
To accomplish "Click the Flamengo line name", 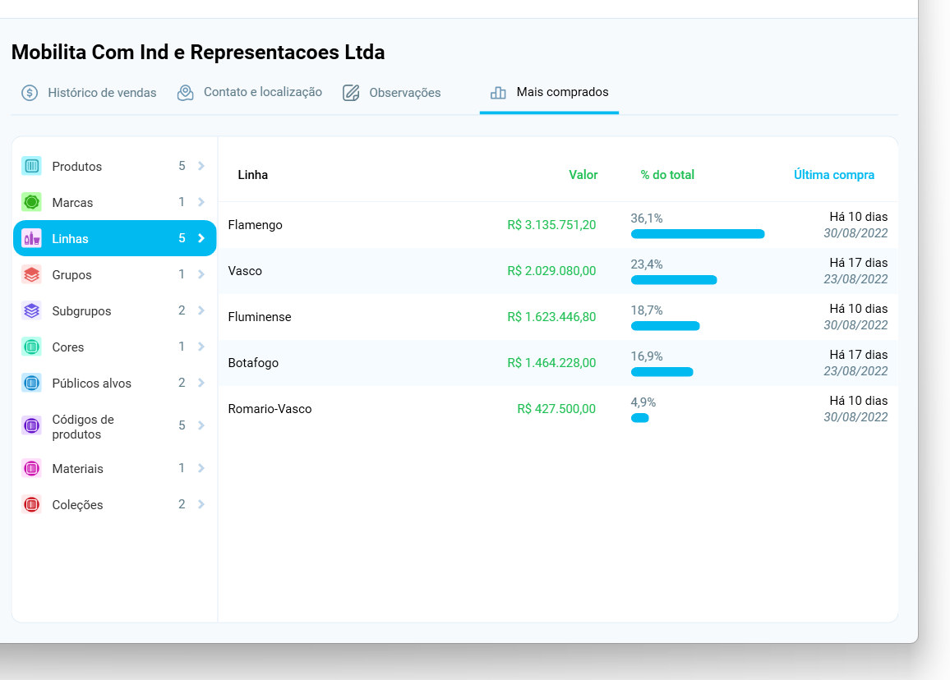I will coord(255,225).
